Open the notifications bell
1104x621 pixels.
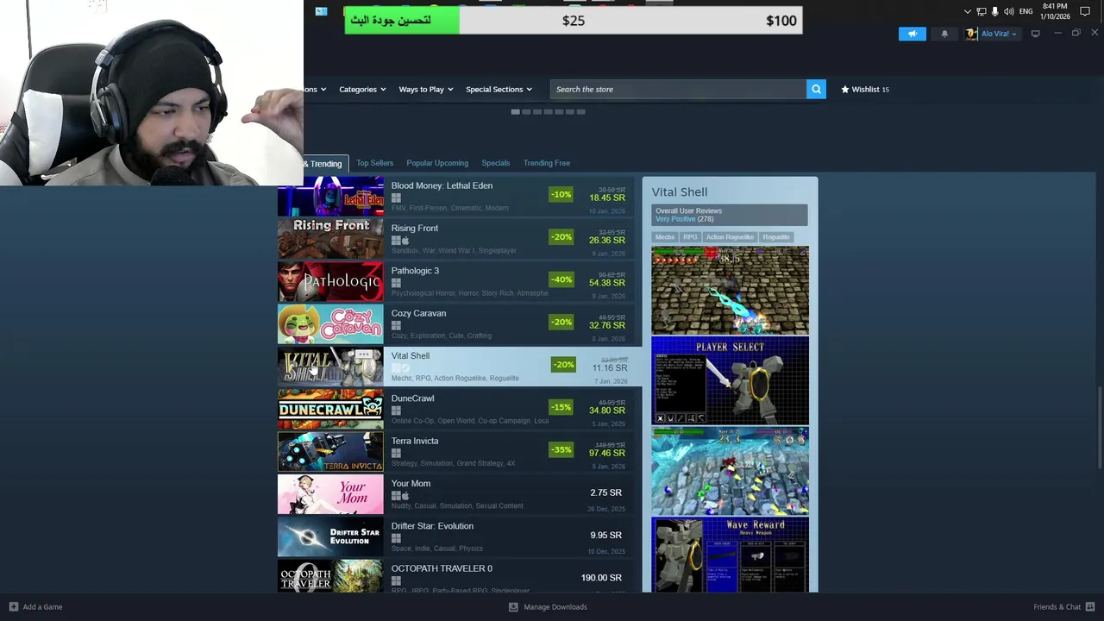[944, 34]
